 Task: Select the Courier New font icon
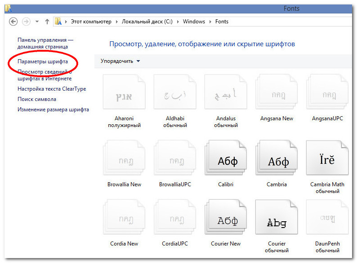point(226,217)
